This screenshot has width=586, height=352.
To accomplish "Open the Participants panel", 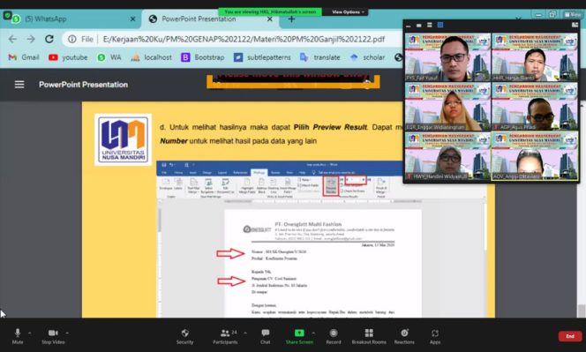I will pyautogui.click(x=225, y=336).
